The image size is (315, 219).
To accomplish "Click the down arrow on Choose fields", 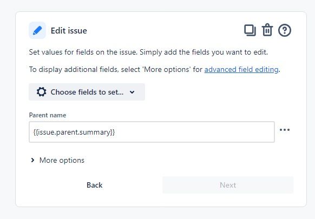I will pos(132,92).
